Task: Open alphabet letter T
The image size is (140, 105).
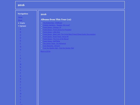Action: [20, 85]
